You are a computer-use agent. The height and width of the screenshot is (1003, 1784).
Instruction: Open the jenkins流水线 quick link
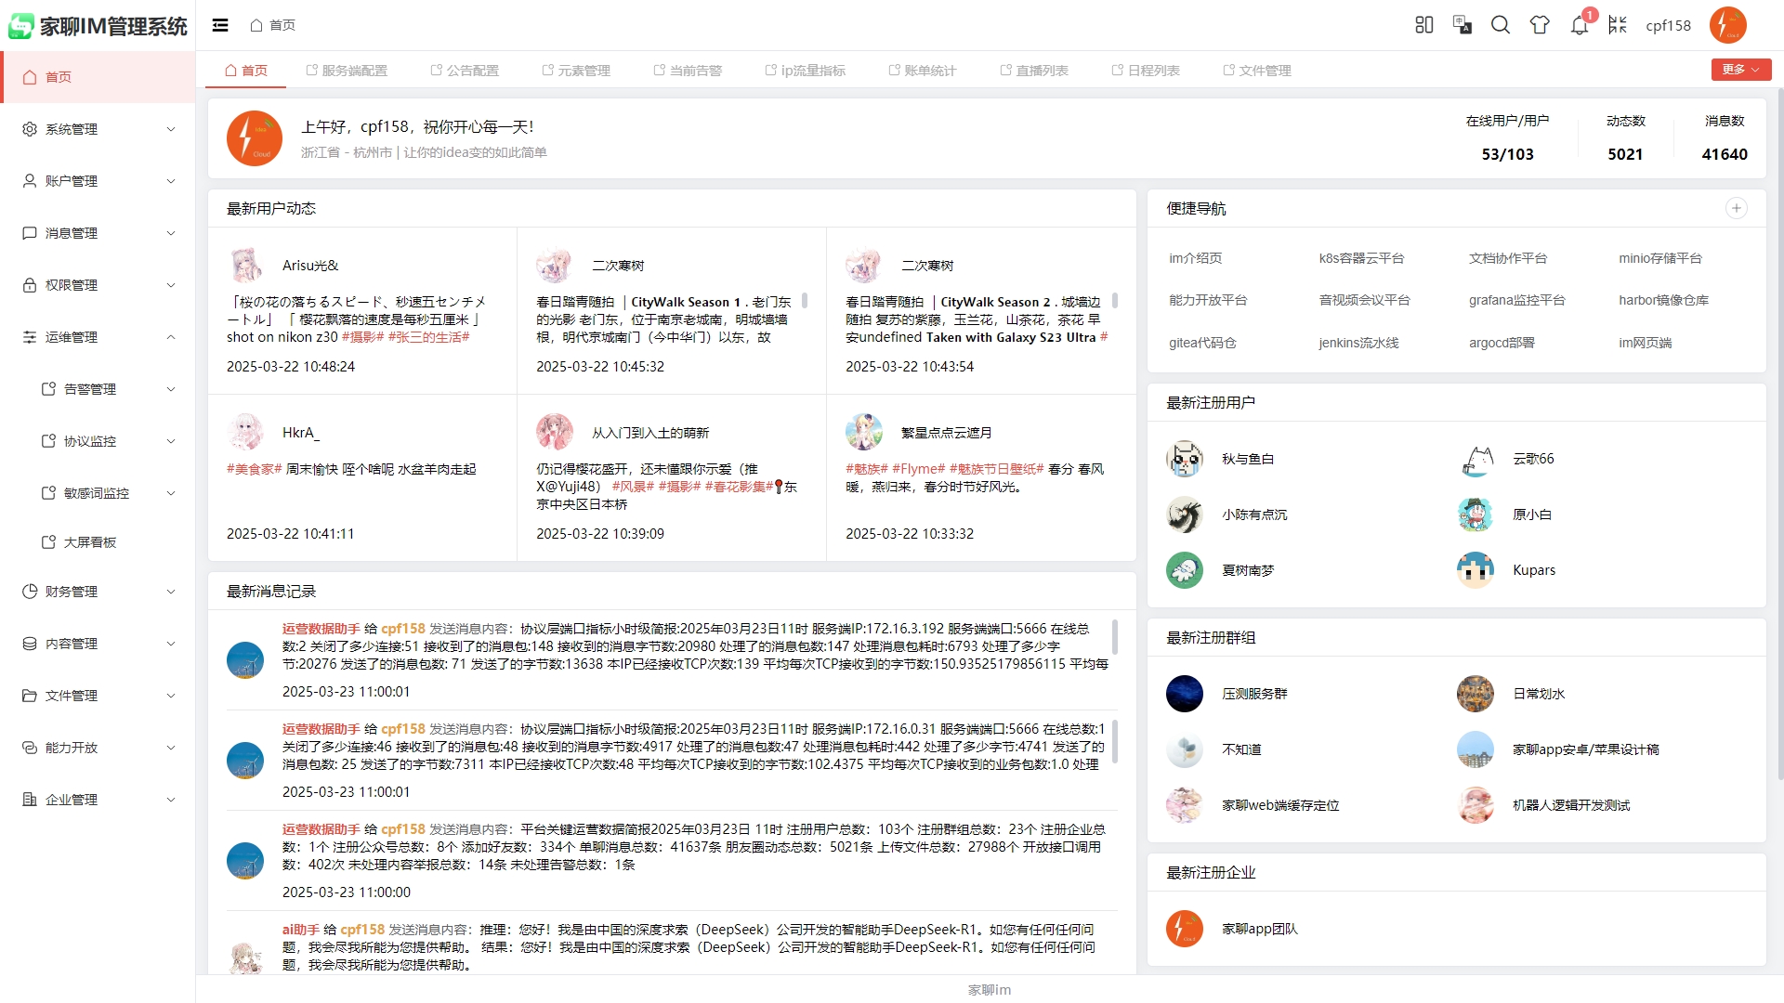(1358, 343)
